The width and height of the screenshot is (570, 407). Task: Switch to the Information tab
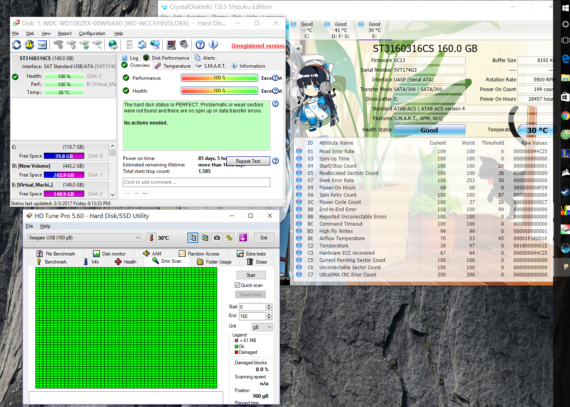point(248,66)
